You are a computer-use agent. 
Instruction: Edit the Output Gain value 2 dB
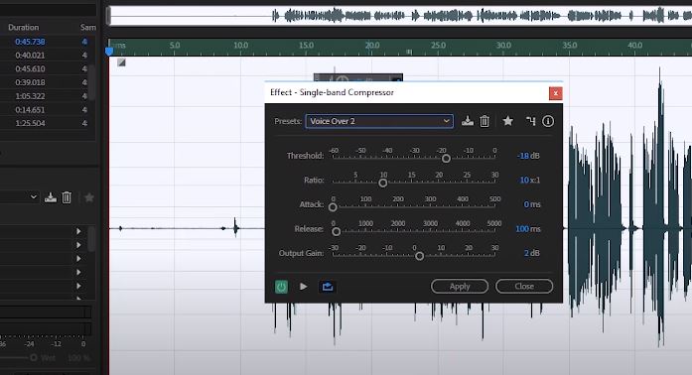[526, 253]
